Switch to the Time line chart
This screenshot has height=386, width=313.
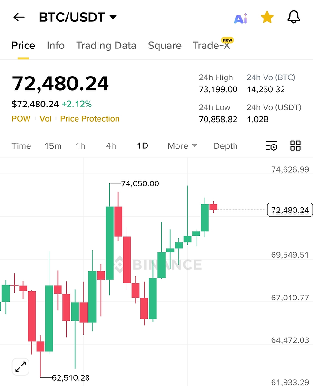point(21,146)
